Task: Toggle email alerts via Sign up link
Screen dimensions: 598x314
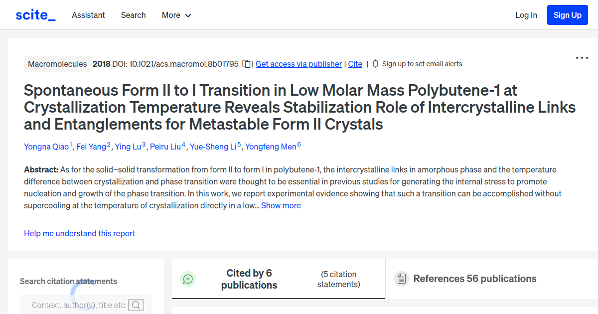Action: [422, 64]
